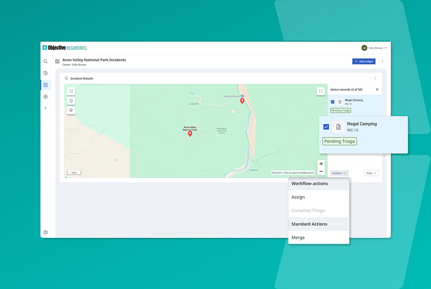Expand the left sidebar chevron

click(x=46, y=108)
